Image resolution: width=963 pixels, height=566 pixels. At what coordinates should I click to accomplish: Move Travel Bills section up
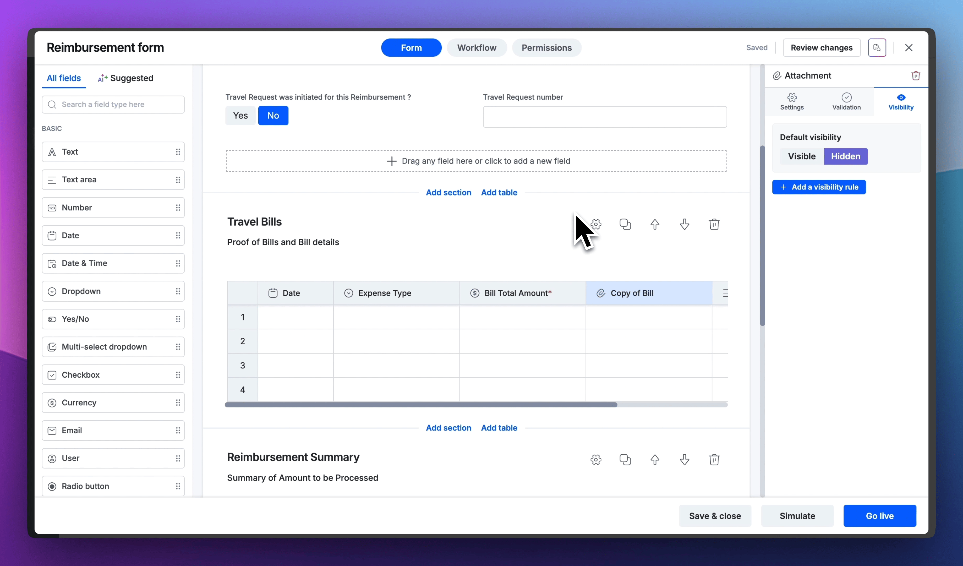[x=655, y=224]
